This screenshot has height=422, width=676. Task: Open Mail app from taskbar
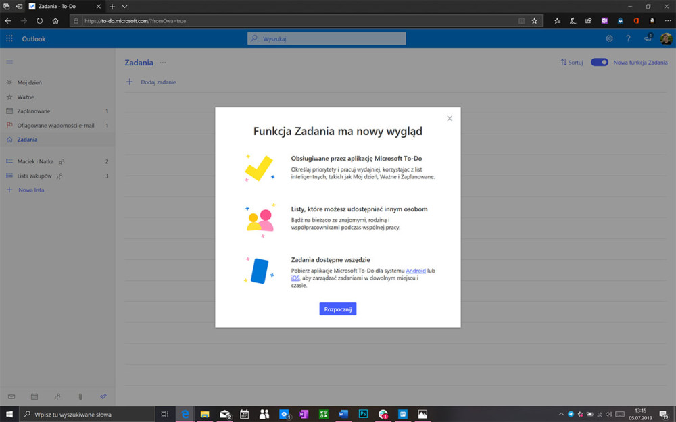coord(224,415)
